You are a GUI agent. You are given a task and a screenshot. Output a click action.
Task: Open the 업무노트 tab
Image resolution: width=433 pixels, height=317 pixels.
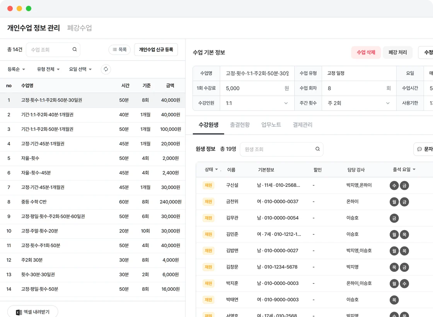271,125
